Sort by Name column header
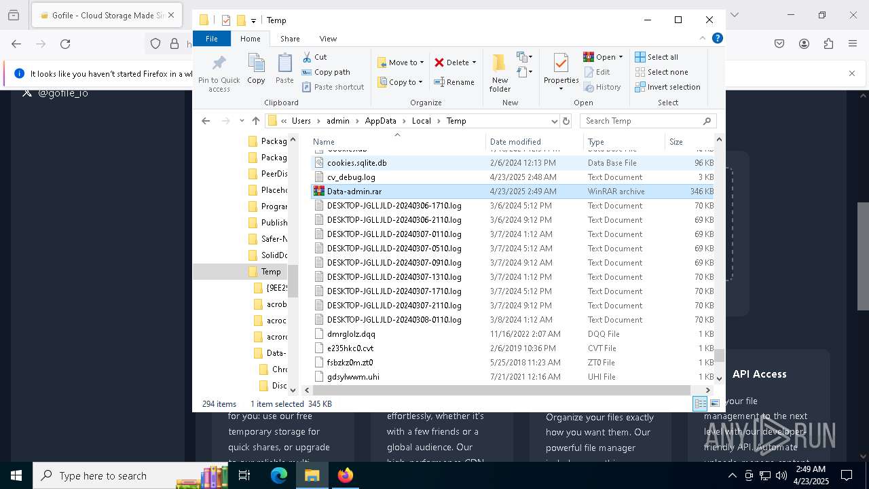Image resolution: width=869 pixels, height=489 pixels. (x=398, y=142)
